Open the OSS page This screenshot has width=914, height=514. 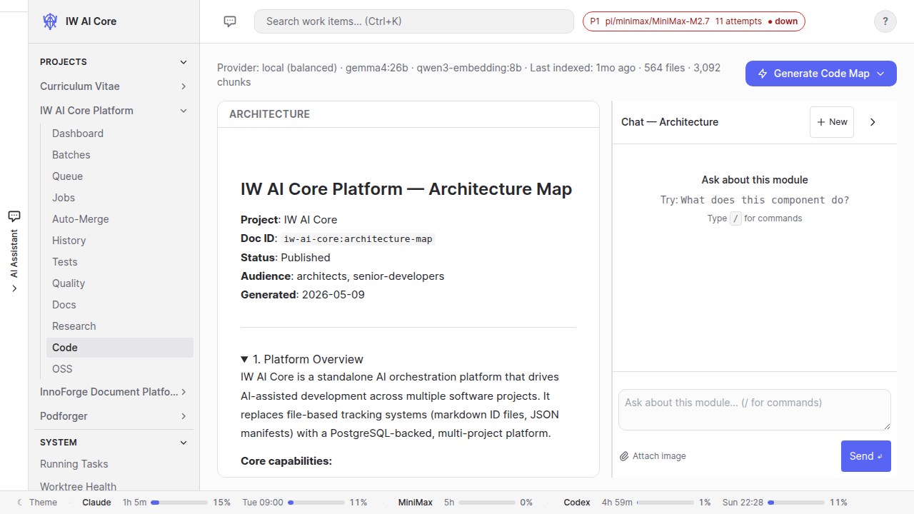(120, 369)
